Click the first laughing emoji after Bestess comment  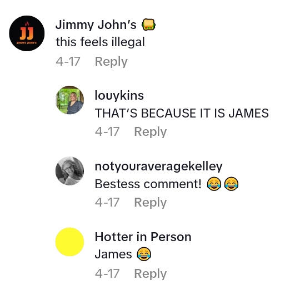coord(214,184)
